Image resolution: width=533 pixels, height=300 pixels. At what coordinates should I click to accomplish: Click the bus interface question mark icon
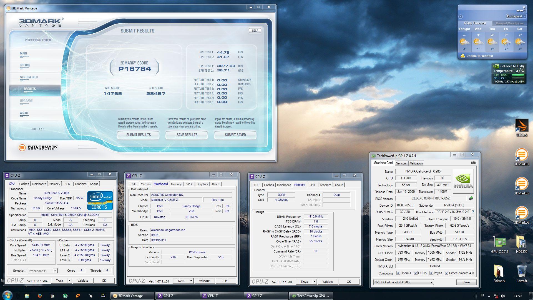[x=473, y=212]
